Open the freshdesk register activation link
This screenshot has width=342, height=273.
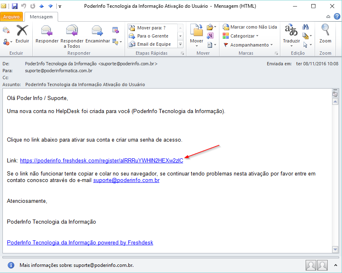[x=101, y=160]
